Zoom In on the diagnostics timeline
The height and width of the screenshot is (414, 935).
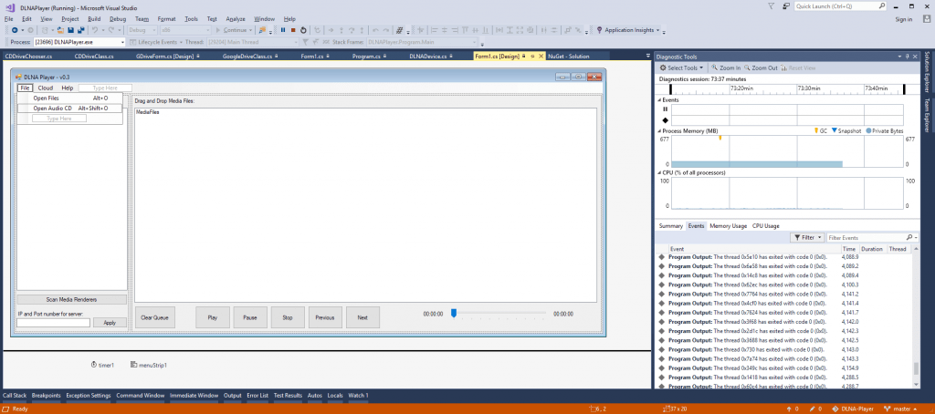(725, 67)
